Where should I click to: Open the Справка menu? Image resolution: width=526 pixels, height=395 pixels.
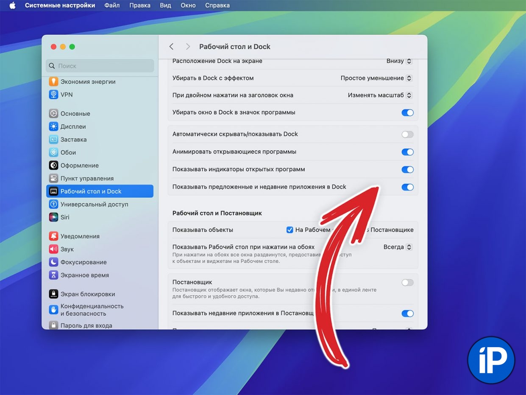[x=217, y=6]
